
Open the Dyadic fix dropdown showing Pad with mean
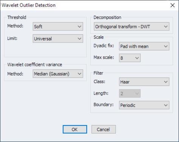coord(144,46)
